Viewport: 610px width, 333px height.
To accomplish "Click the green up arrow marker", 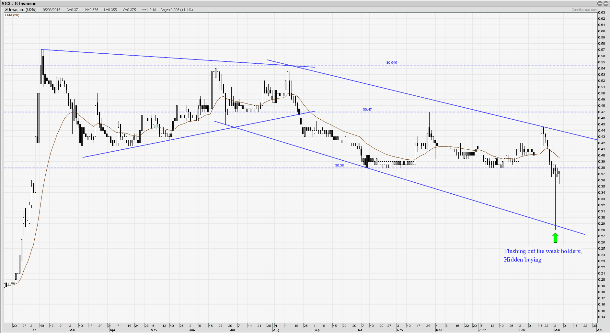I will (x=555, y=238).
